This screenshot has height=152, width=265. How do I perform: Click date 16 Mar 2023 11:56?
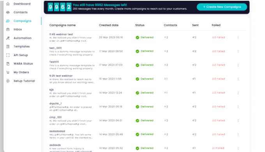click(110, 79)
